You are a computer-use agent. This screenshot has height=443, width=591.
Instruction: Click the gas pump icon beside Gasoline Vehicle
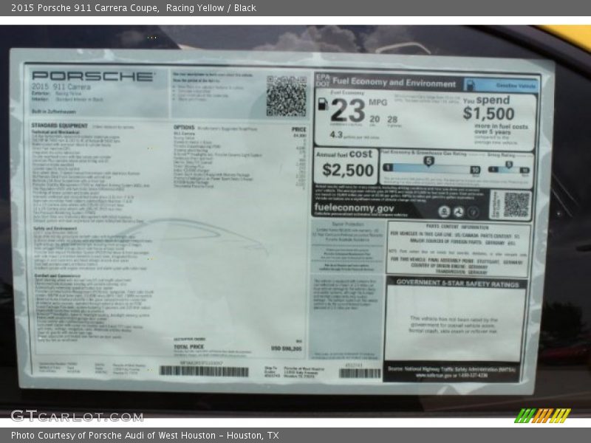click(x=470, y=85)
